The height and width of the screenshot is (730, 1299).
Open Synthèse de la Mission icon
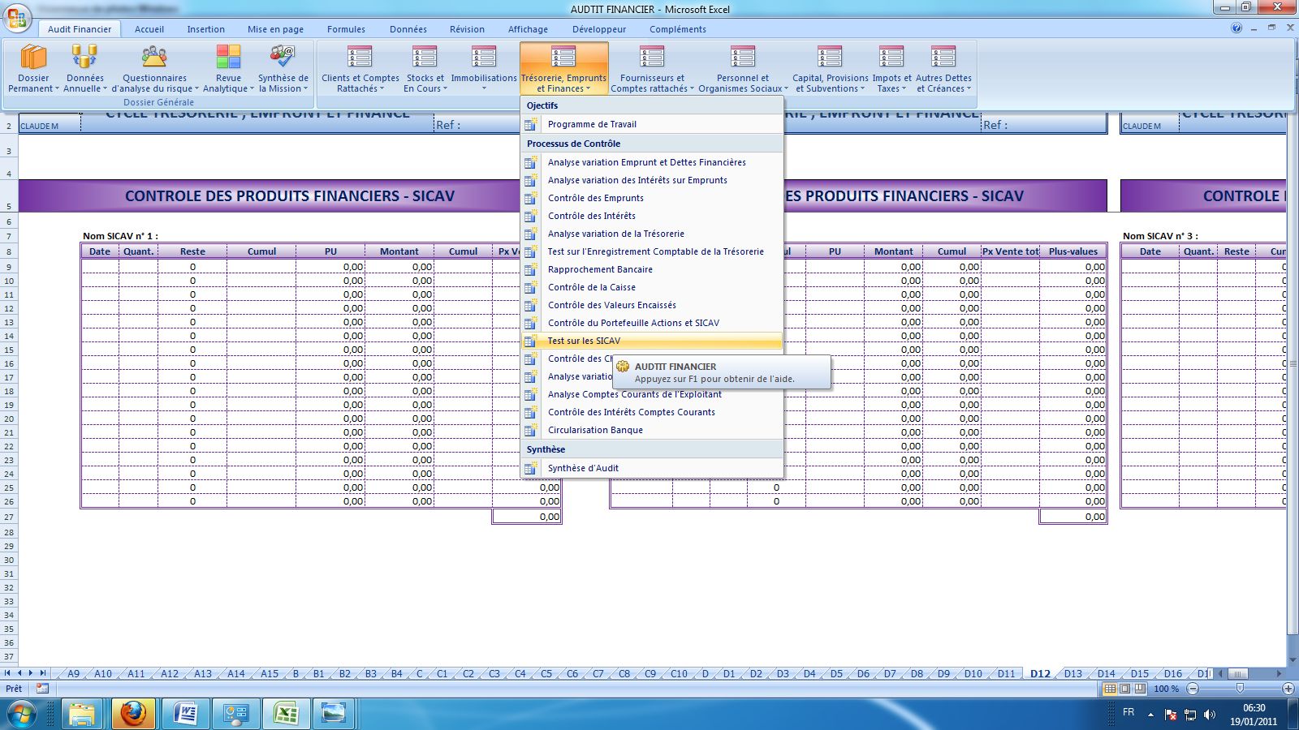point(283,58)
